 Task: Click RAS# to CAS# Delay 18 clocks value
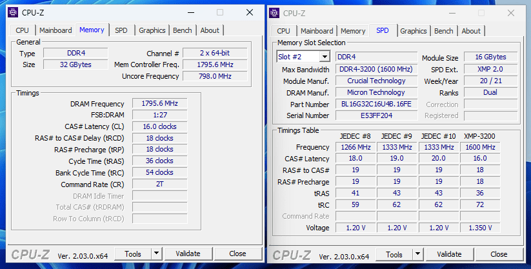tap(159, 138)
